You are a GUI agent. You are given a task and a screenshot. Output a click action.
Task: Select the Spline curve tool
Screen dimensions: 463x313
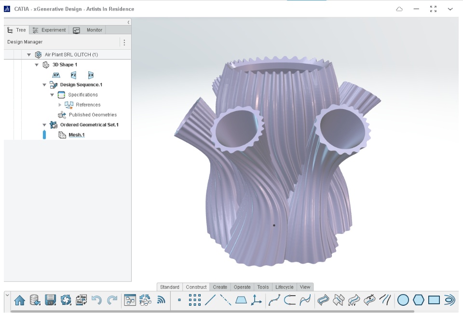[305, 300]
